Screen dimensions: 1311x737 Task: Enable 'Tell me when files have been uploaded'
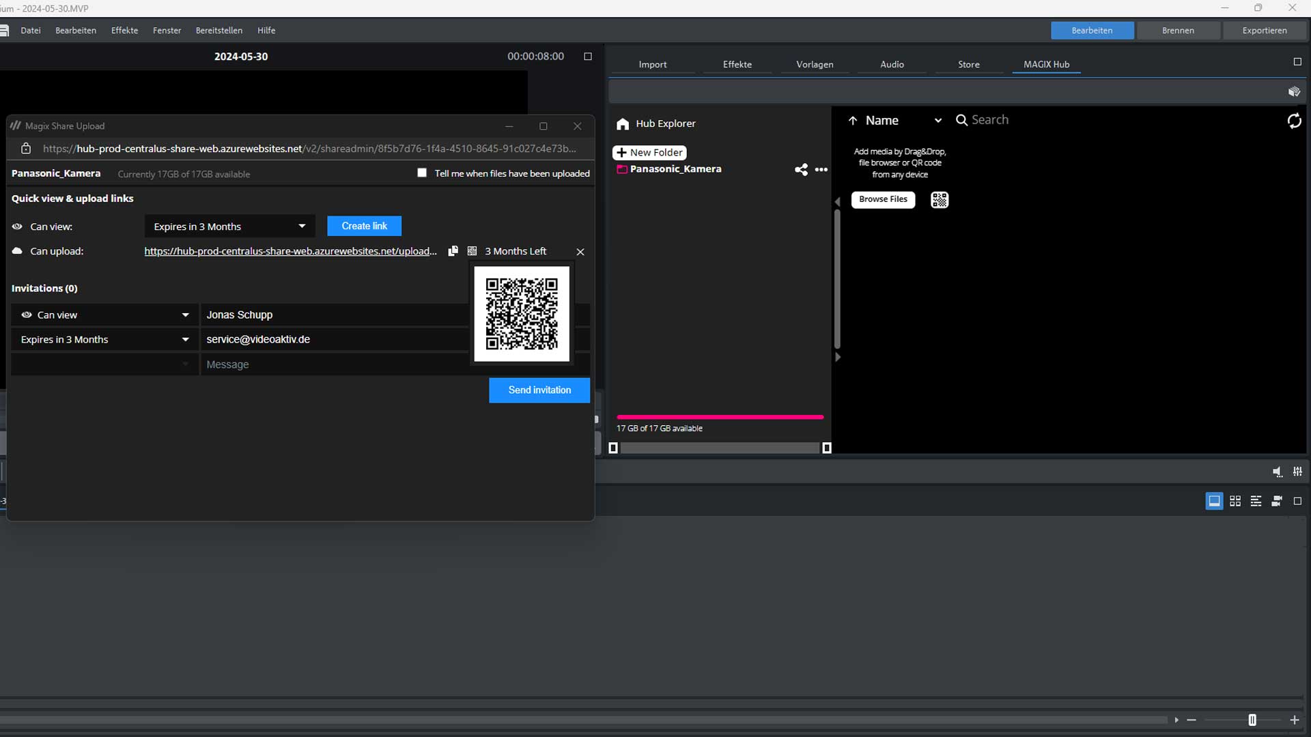pyautogui.click(x=422, y=173)
